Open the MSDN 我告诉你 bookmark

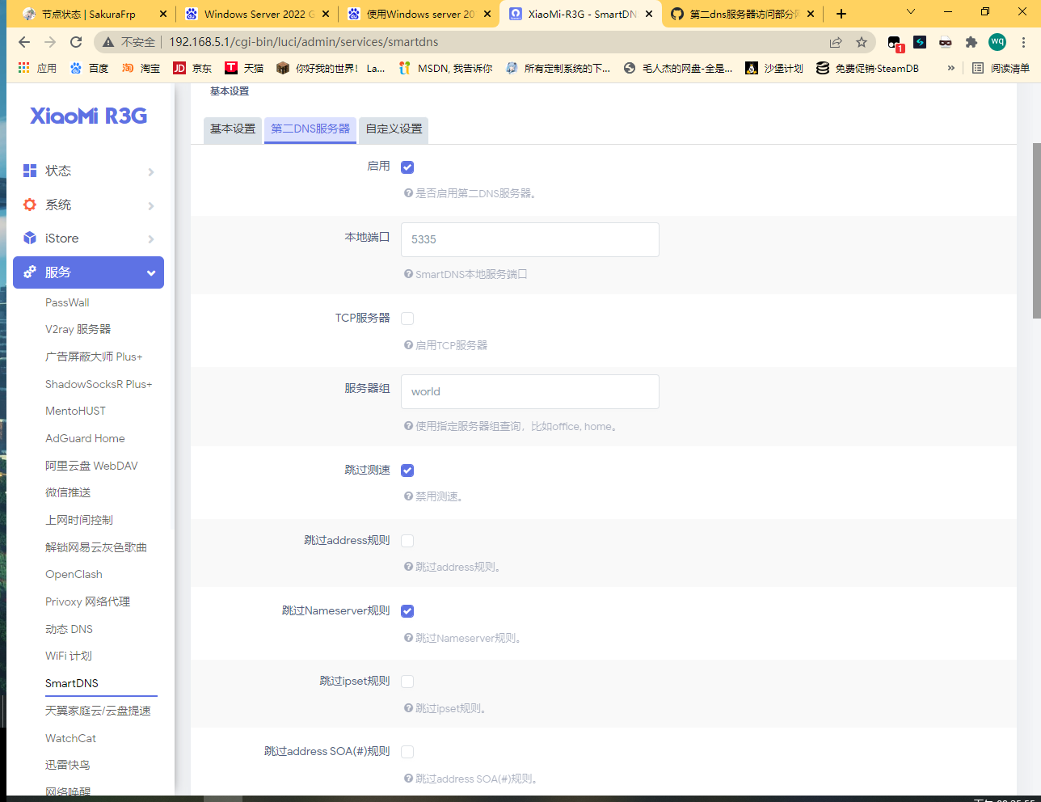point(445,68)
